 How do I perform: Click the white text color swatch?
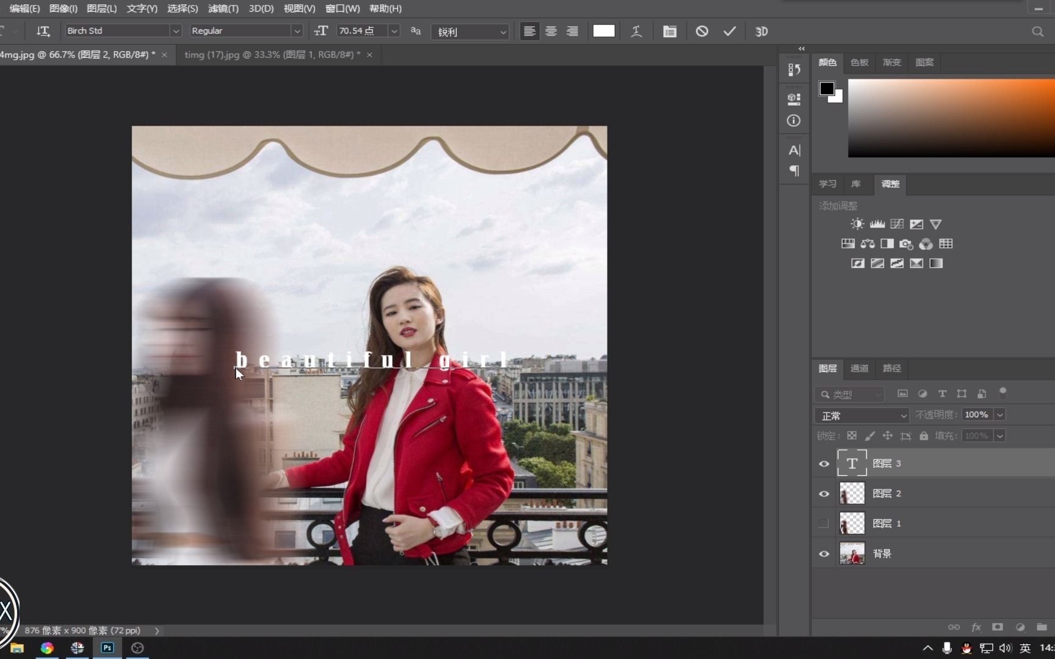coord(603,31)
